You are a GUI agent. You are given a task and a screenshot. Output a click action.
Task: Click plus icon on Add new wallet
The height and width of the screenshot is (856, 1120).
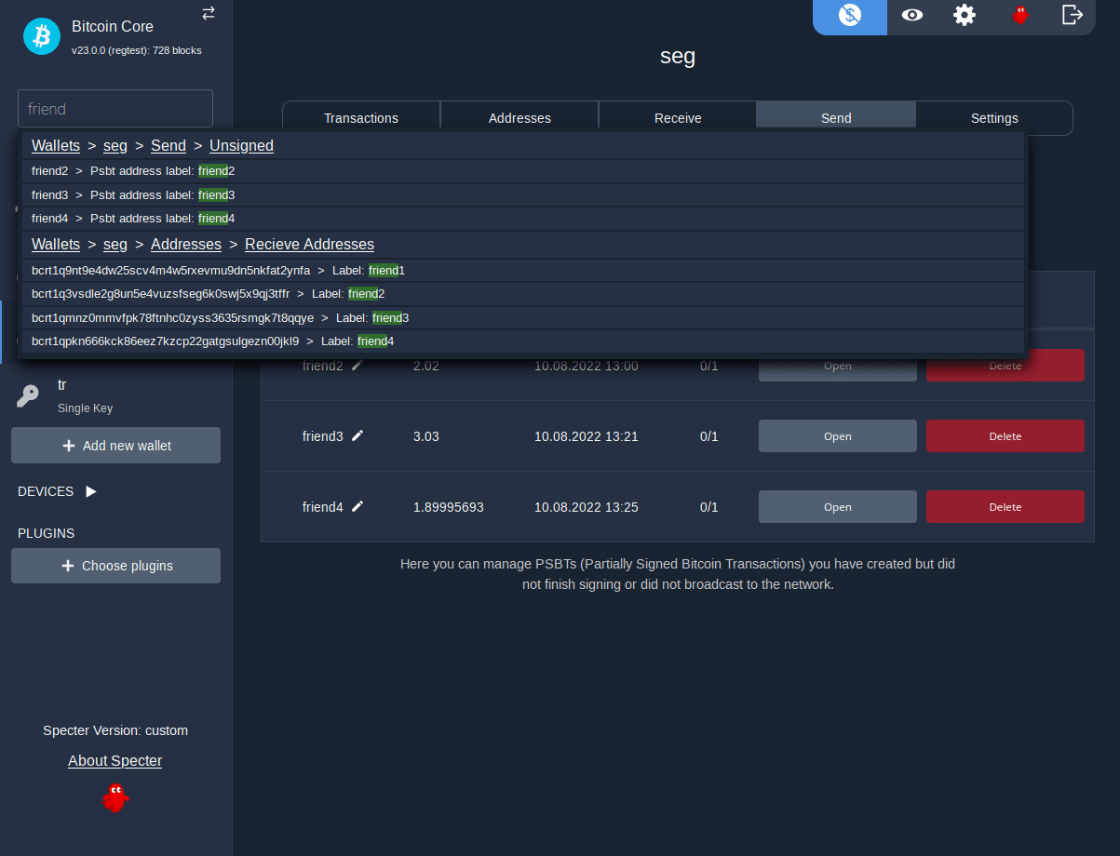click(x=68, y=446)
